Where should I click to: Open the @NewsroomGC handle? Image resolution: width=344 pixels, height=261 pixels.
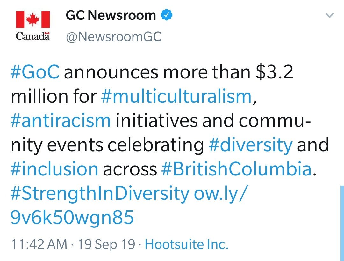tap(114, 36)
